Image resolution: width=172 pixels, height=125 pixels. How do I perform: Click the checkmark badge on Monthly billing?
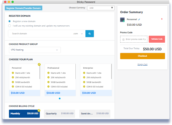pos(39,110)
